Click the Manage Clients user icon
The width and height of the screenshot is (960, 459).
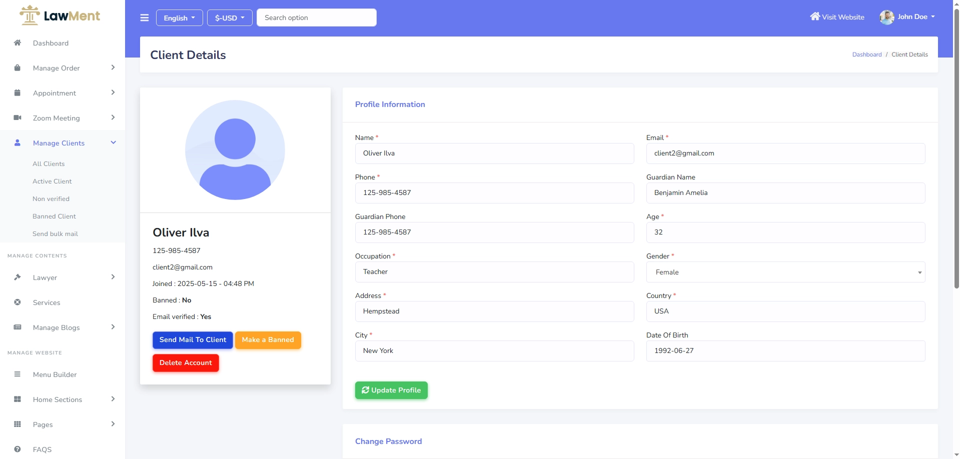tap(18, 142)
